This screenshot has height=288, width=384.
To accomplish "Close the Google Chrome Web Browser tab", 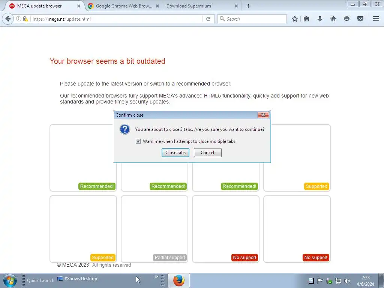I will [x=157, y=6].
